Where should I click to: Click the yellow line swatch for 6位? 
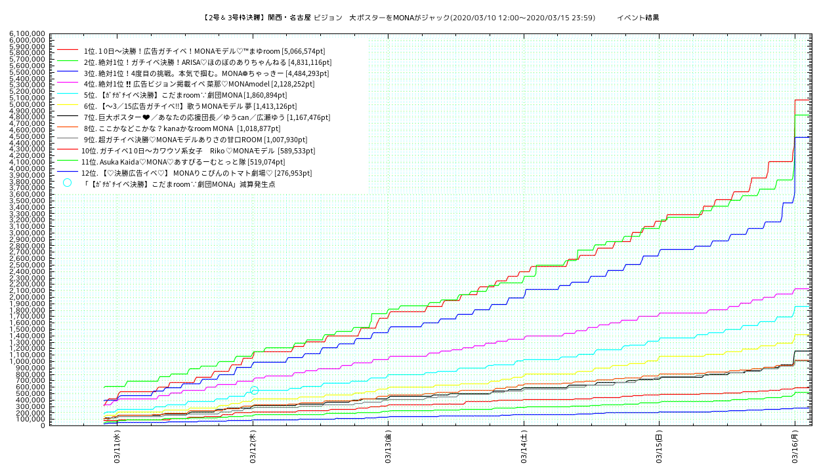(x=68, y=106)
